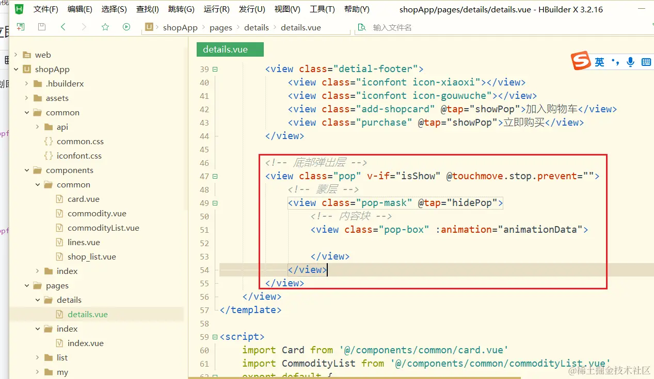
Task: Fold the code block at line 47
Action: [215, 176]
